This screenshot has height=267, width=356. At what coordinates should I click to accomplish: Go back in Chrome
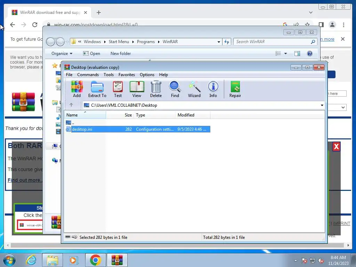pos(13,25)
